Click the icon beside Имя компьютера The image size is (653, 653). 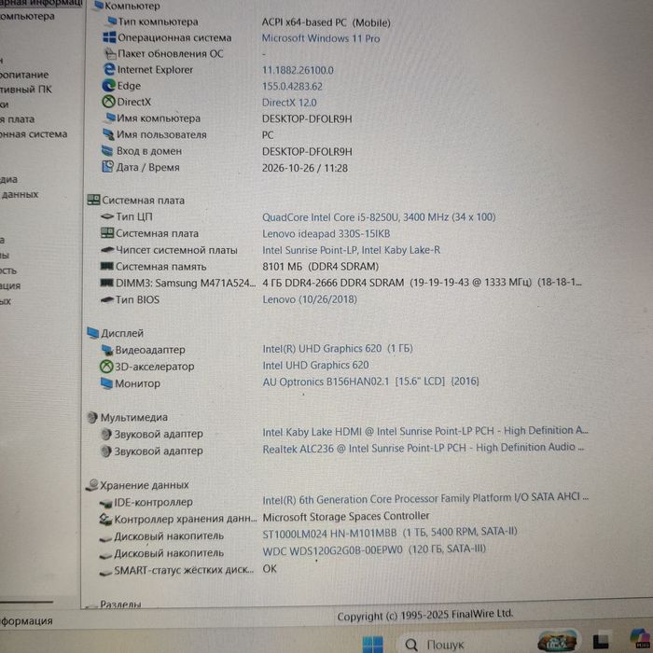110,118
